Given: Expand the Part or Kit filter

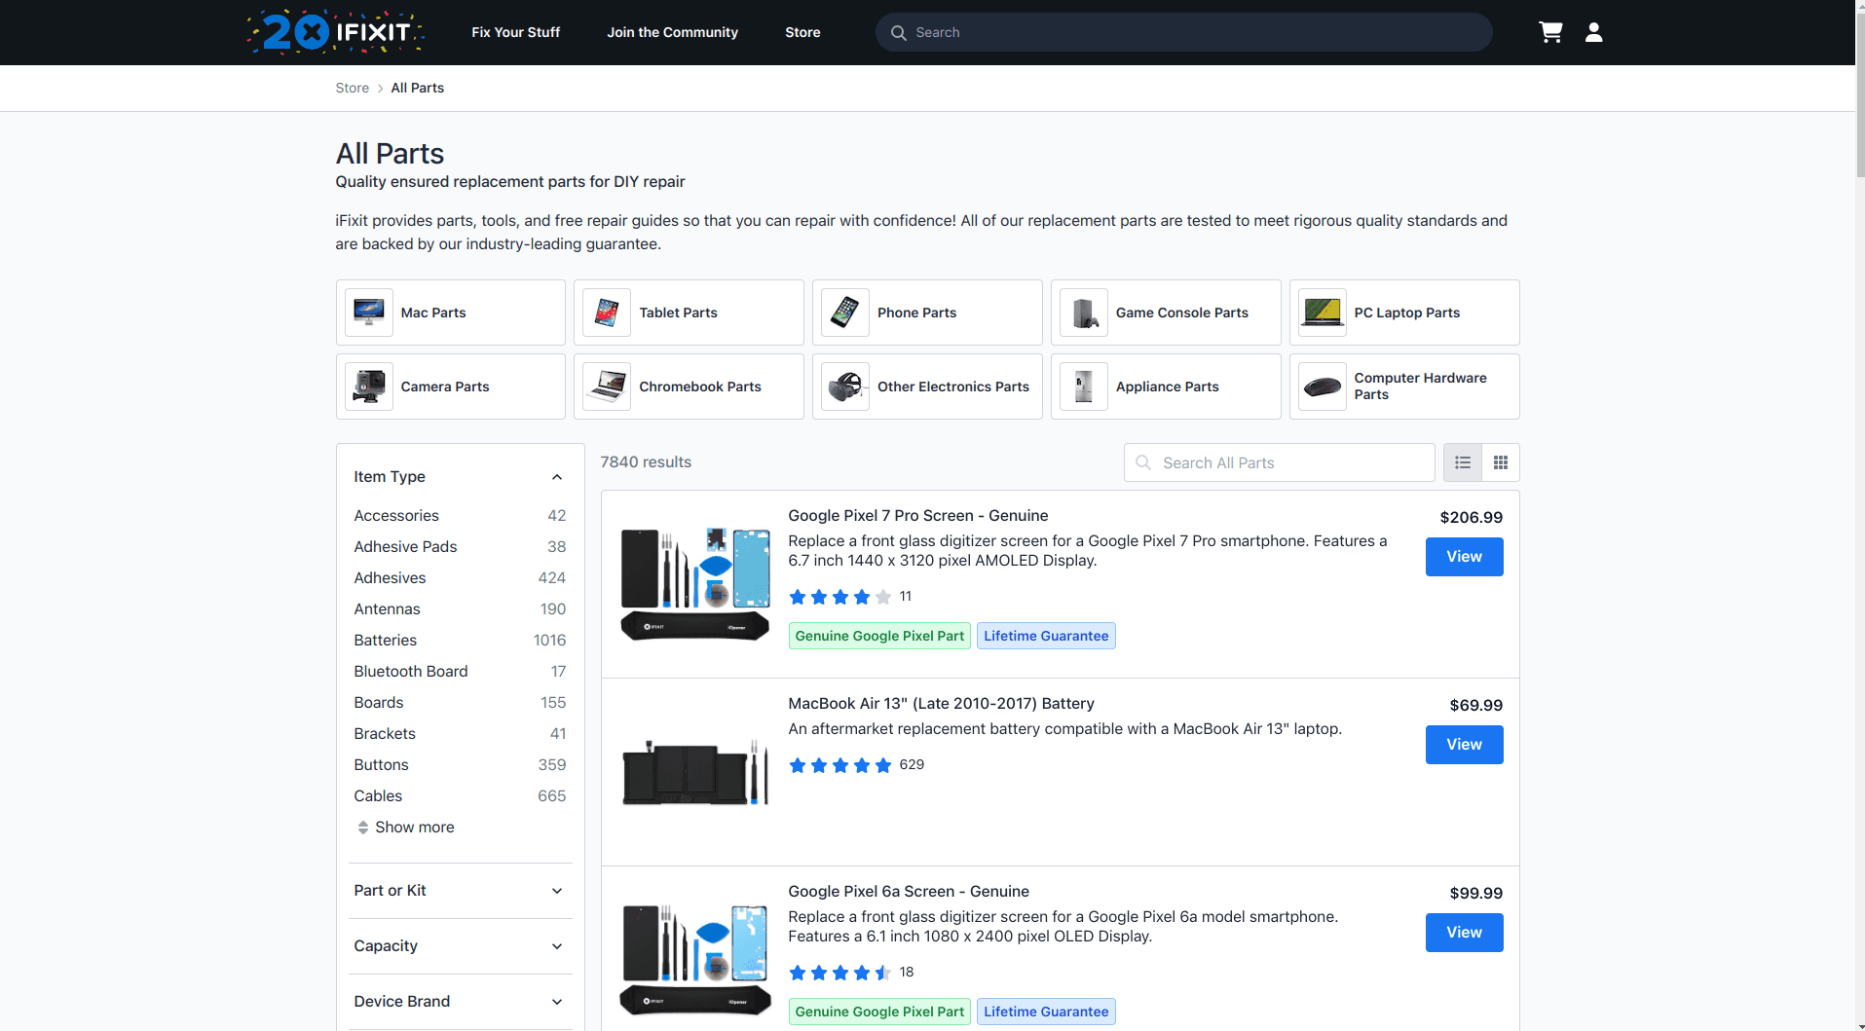Looking at the screenshot, I should click(x=460, y=891).
